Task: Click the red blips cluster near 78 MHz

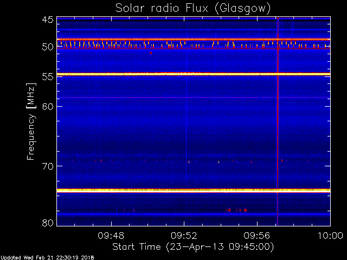Action: coord(236,210)
